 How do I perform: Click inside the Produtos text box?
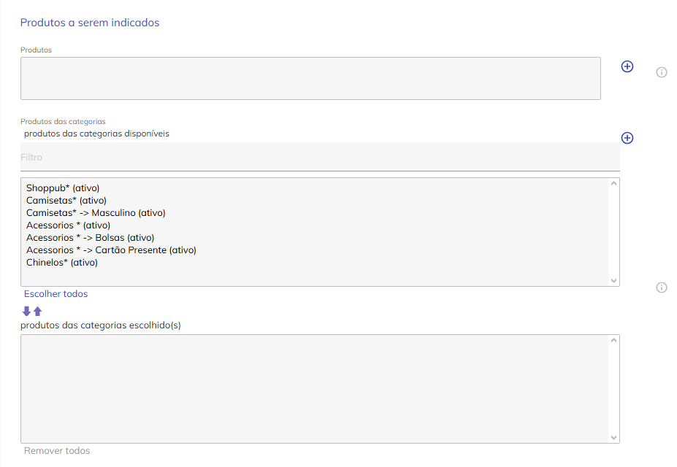click(x=310, y=79)
